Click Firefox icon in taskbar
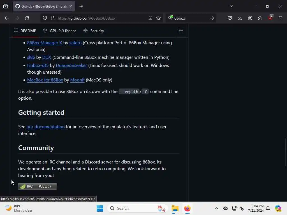 (x=188, y=208)
